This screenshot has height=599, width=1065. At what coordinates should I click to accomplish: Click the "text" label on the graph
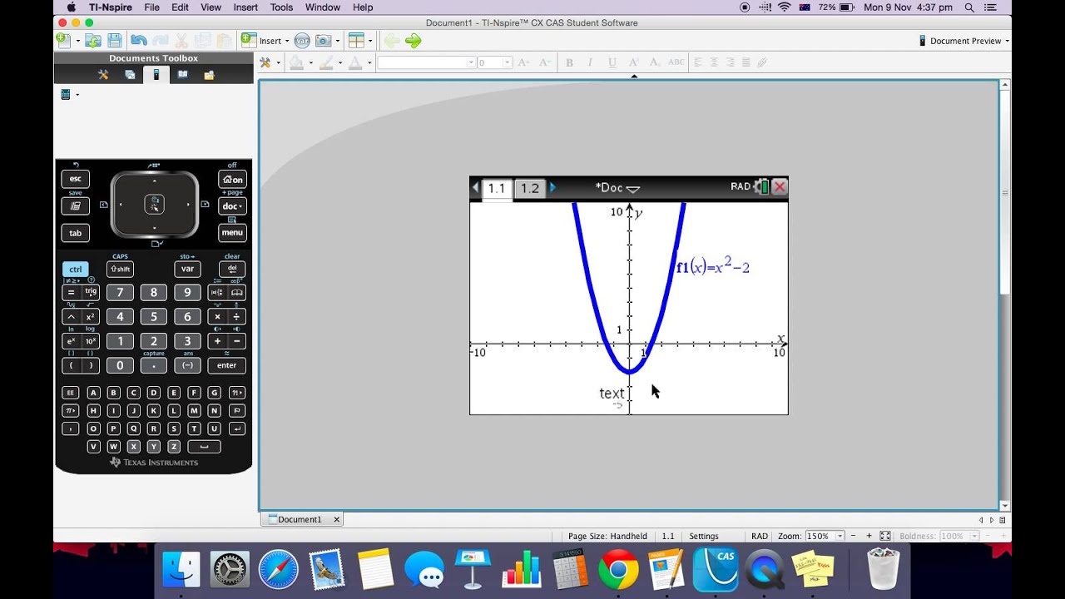click(x=612, y=394)
